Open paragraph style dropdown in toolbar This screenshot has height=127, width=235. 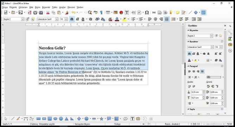[x=23, y=19]
